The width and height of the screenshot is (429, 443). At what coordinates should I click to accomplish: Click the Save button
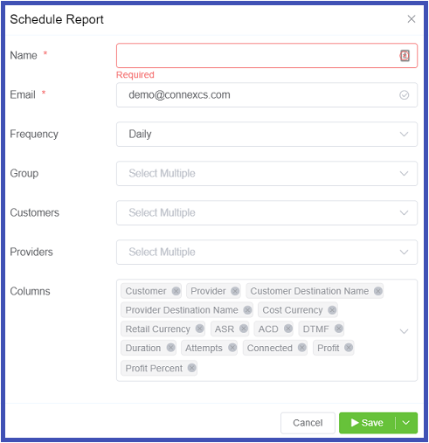[367, 423]
